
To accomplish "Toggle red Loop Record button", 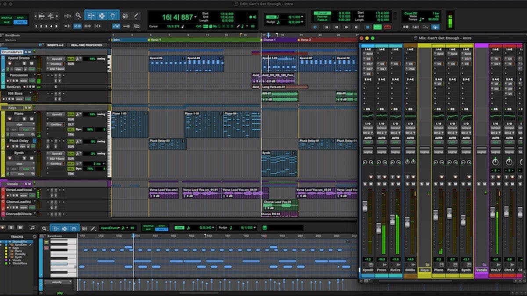I will 387,27.
